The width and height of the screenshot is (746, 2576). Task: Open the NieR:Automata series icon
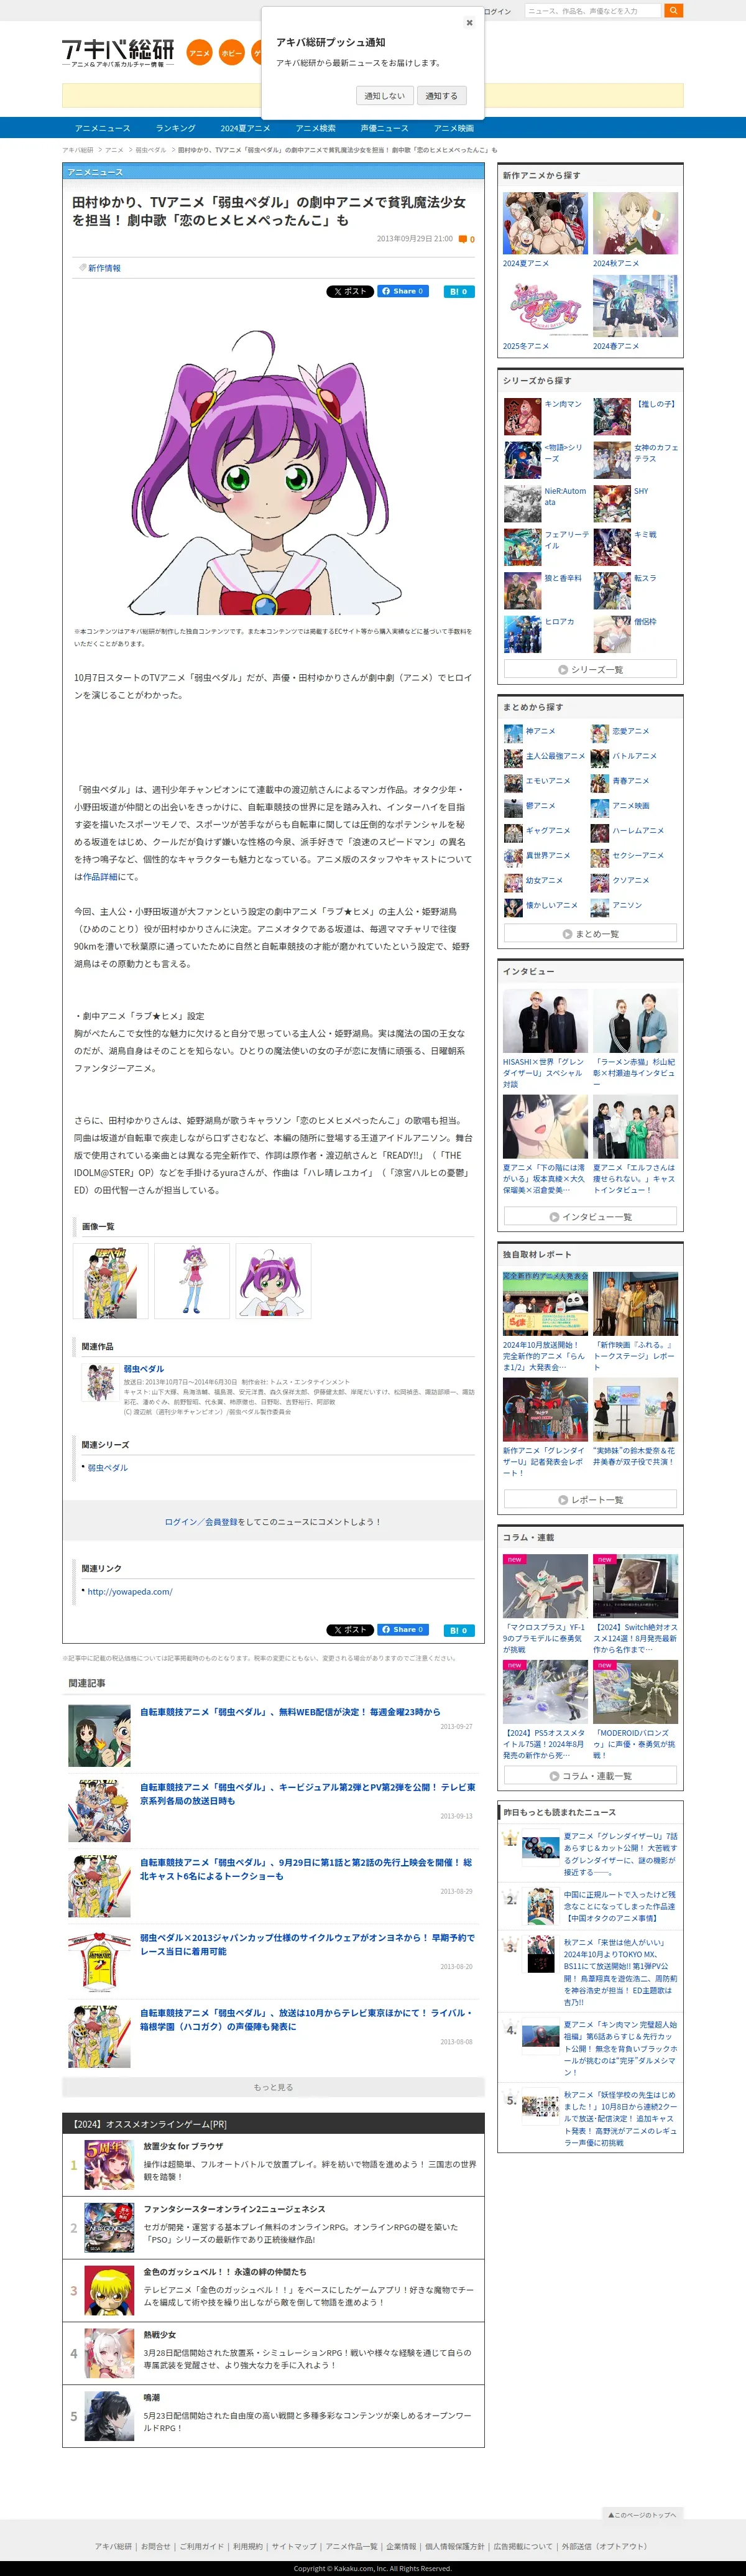pyautogui.click(x=522, y=503)
